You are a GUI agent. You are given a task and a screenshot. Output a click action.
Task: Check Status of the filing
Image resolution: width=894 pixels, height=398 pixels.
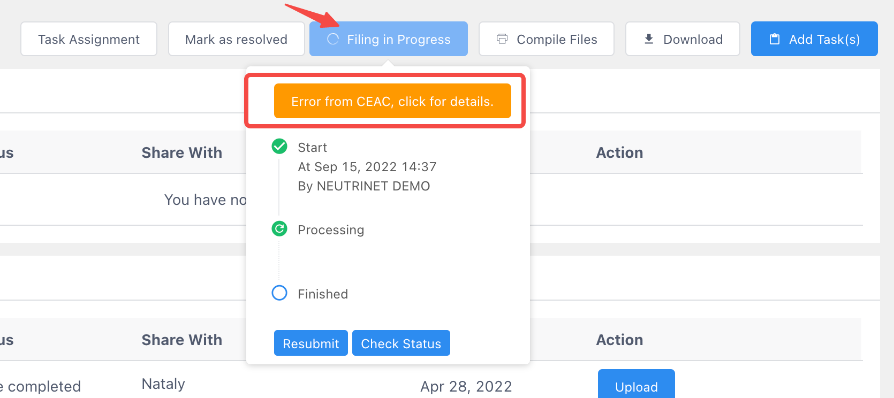point(401,343)
